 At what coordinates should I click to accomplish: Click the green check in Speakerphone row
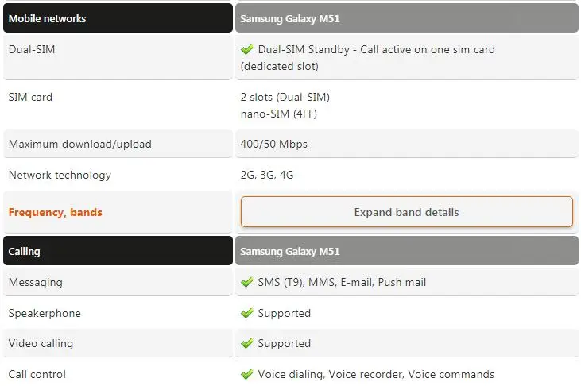click(246, 313)
